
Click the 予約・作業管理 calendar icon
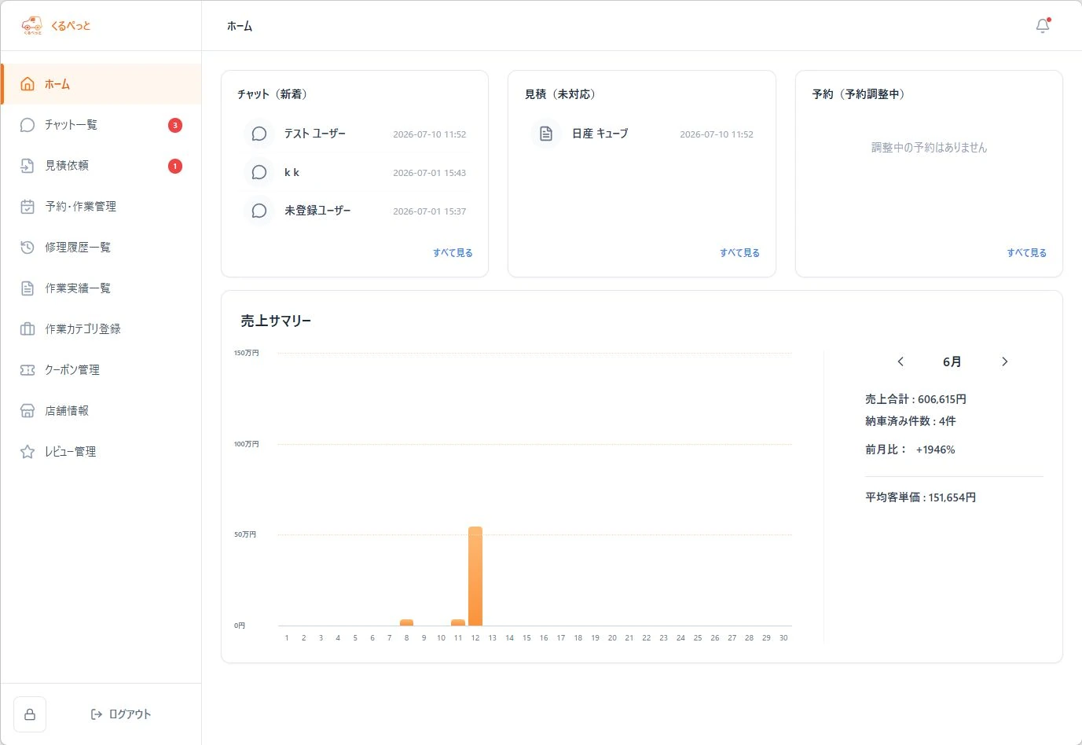pyautogui.click(x=28, y=207)
